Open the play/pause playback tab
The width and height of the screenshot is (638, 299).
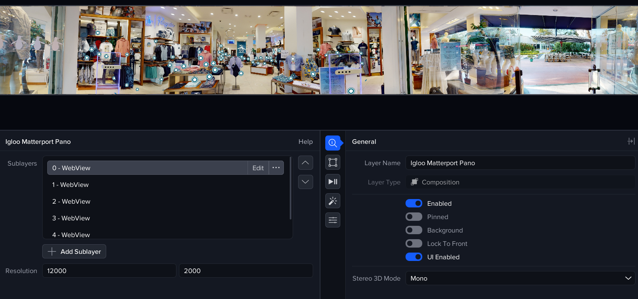[x=332, y=181]
